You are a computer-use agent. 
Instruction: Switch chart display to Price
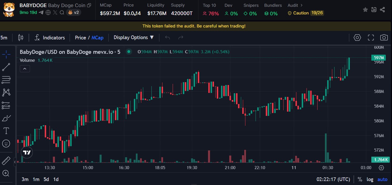80,37
